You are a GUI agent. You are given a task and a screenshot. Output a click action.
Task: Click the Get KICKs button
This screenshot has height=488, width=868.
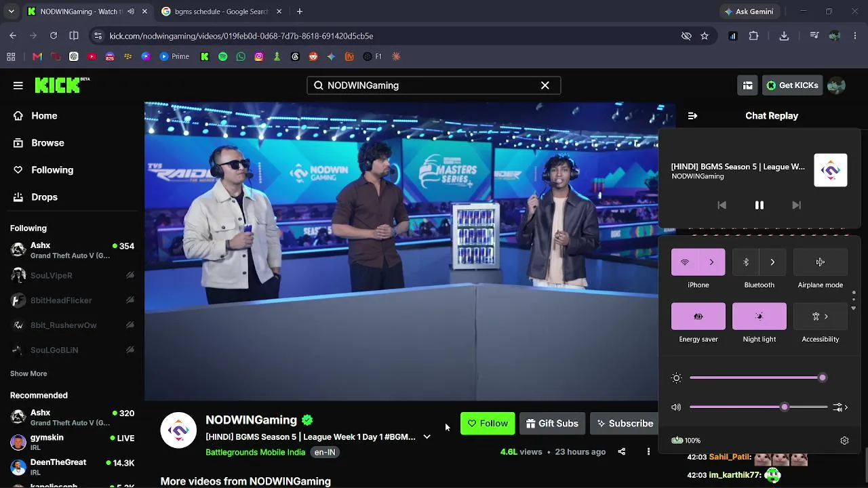(792, 85)
